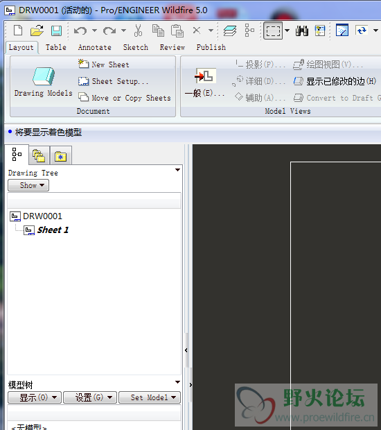Insert general view 一般(E)
The width and height of the screenshot is (381, 430).
tap(205, 83)
